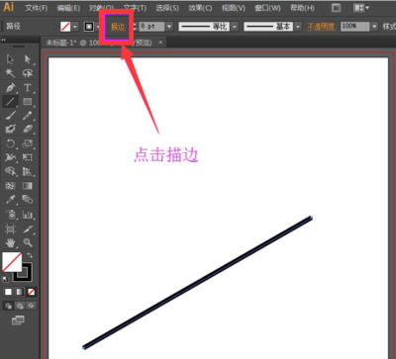The width and height of the screenshot is (396, 359).
Task: Select the Mesh tool
Action: 10,186
